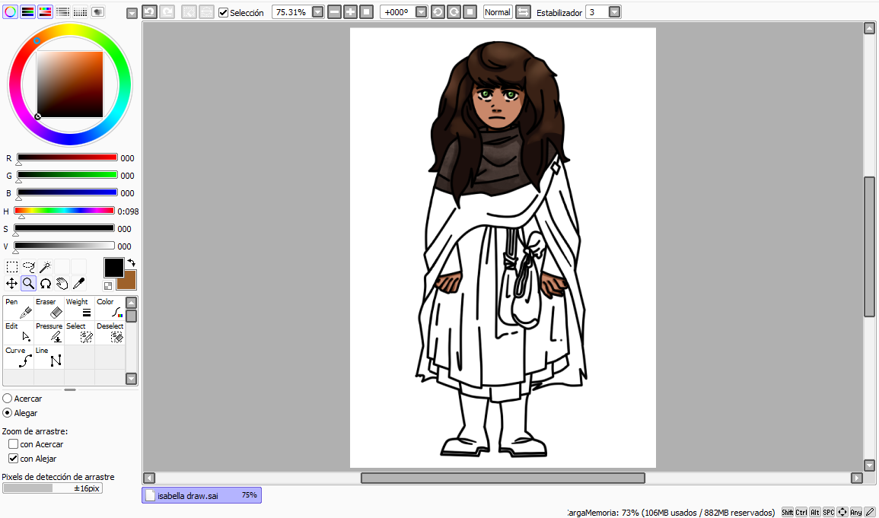The height and width of the screenshot is (518, 879).
Task: Select the Hand pan tool
Action: tap(62, 284)
